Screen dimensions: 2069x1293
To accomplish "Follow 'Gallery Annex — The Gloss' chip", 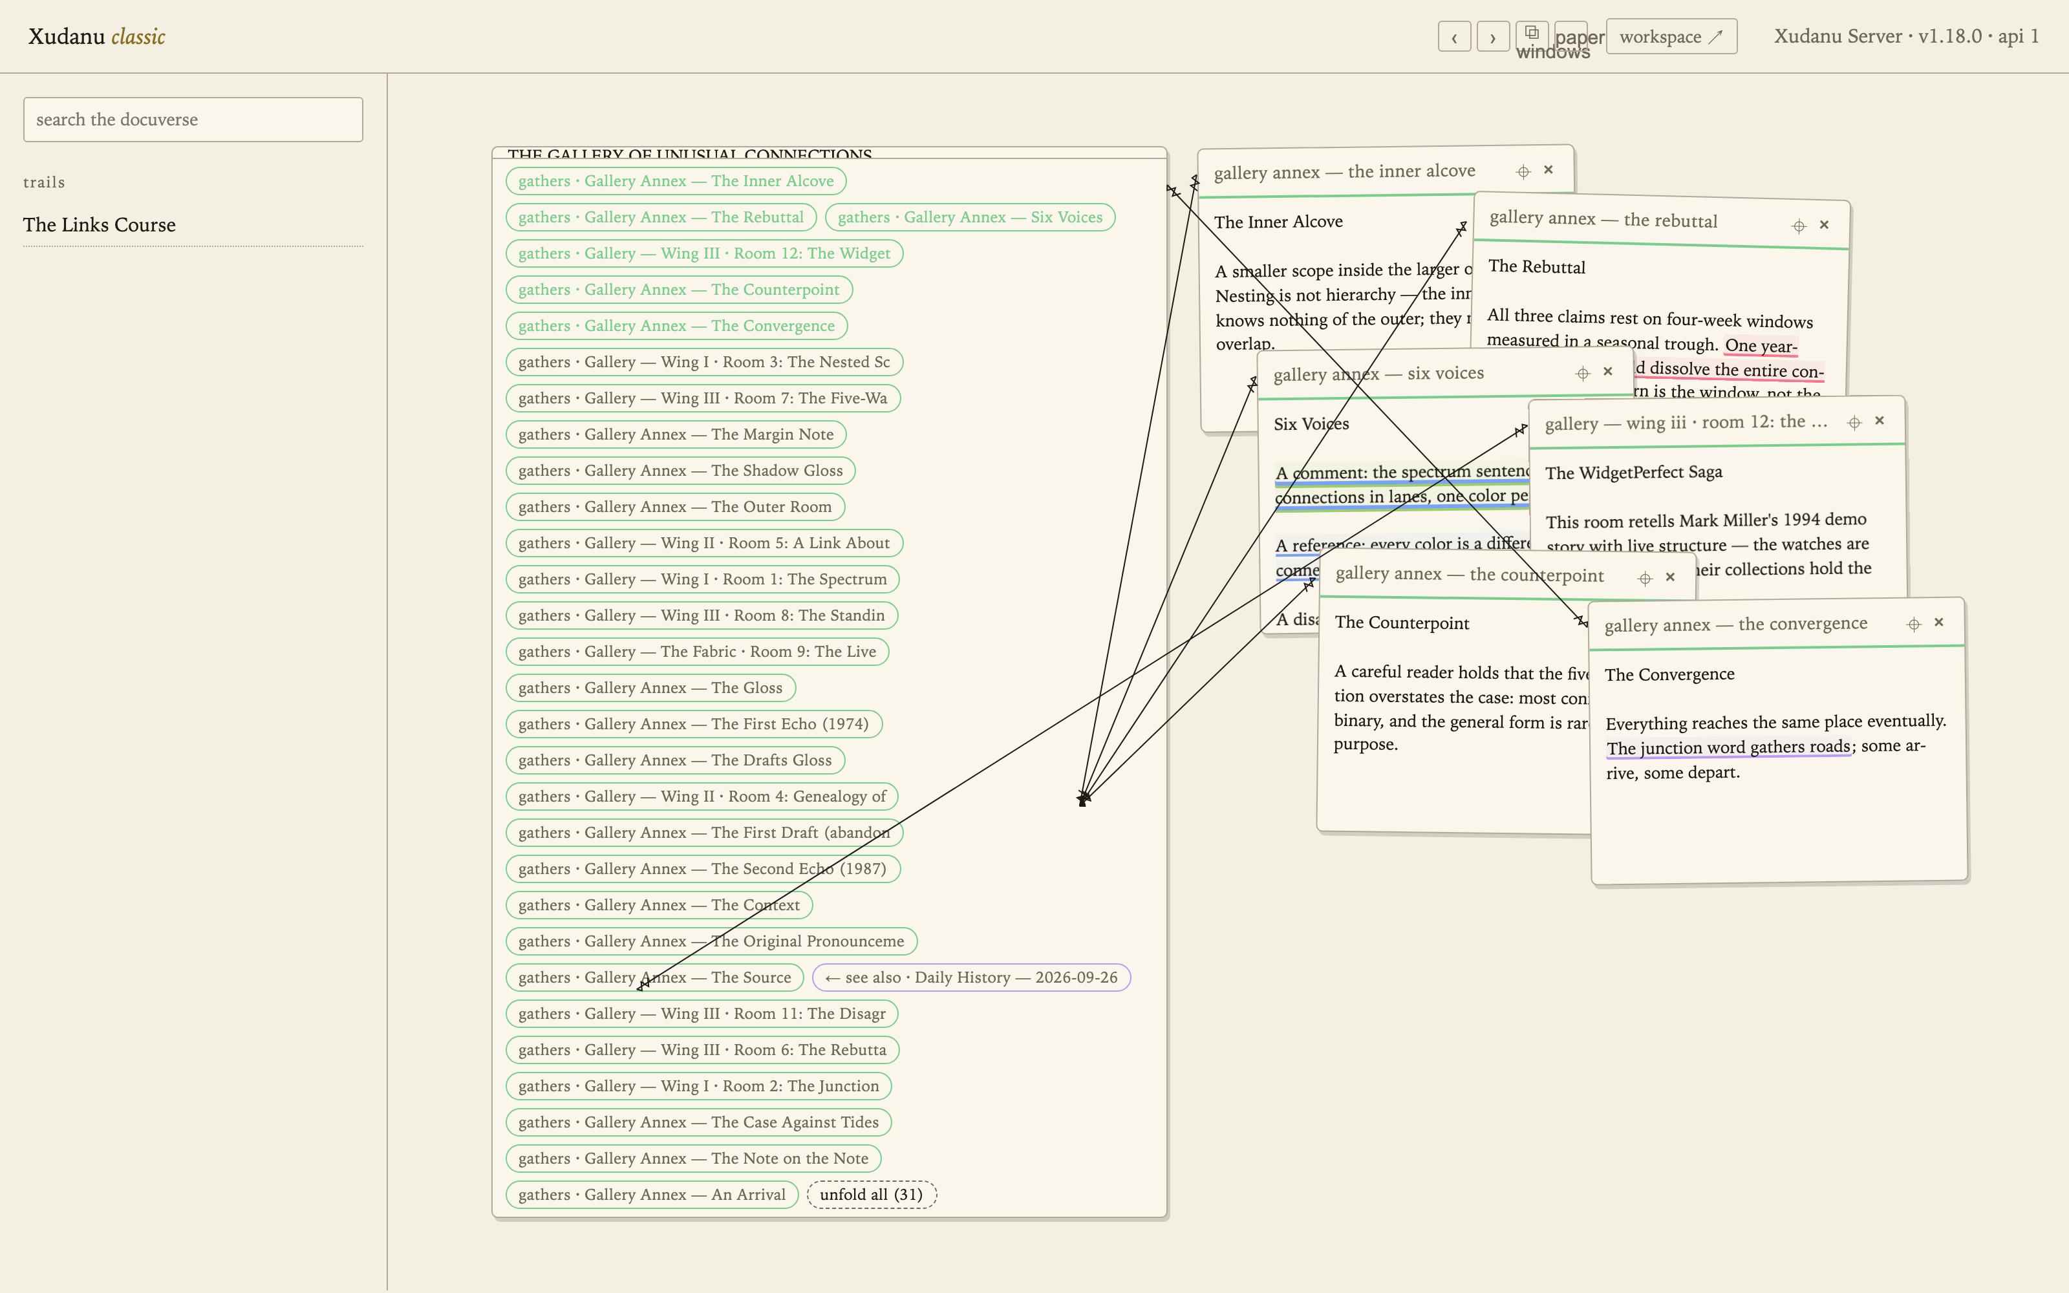I will click(x=650, y=687).
